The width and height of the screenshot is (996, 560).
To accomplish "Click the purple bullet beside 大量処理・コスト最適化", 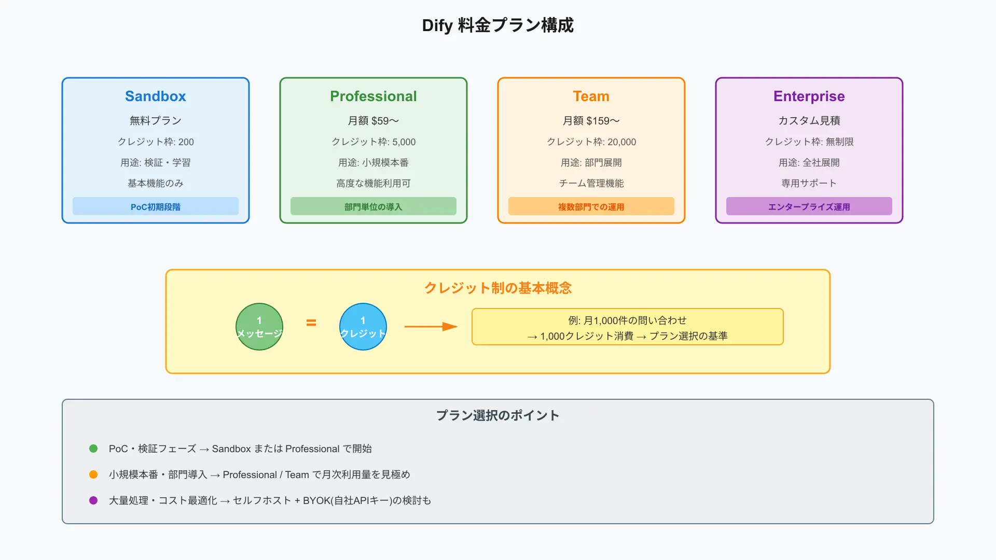I will coord(93,500).
